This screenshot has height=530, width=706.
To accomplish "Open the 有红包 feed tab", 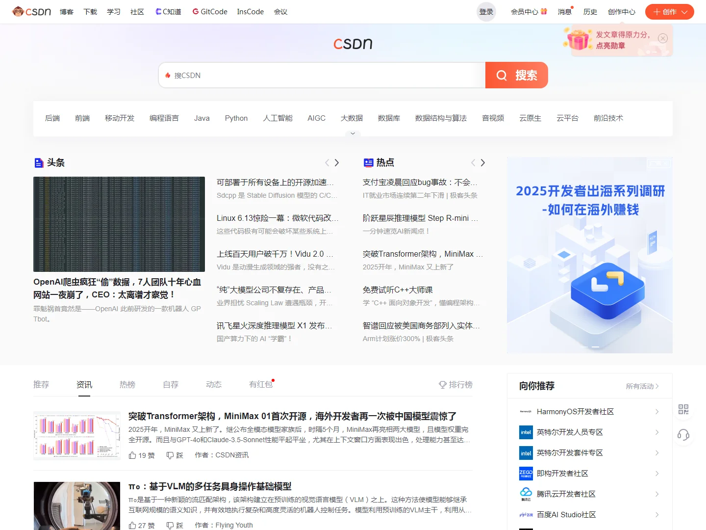I will [x=261, y=385].
